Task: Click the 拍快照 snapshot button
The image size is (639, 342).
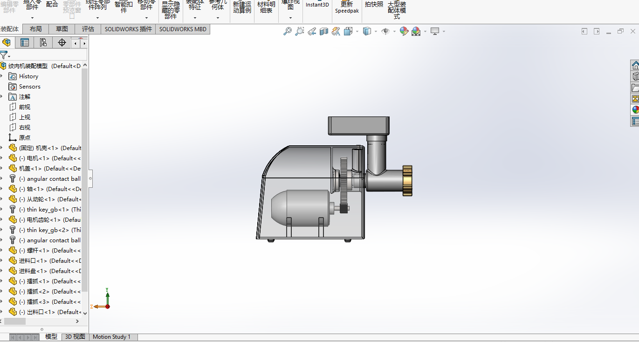Action: tap(374, 5)
